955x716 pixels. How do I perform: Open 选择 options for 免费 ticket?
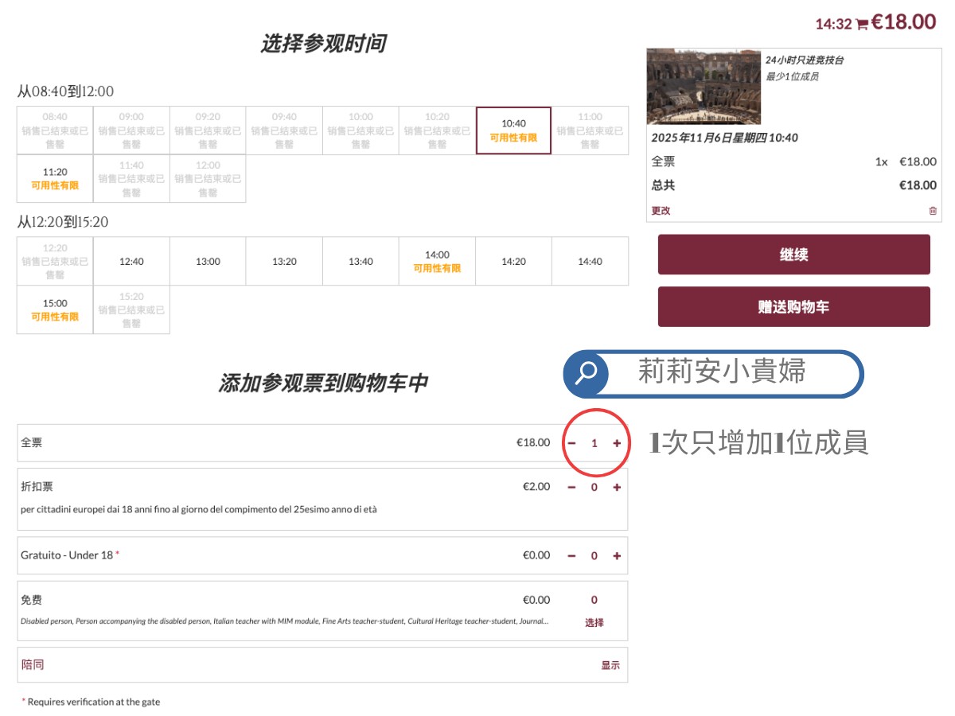pyautogui.click(x=594, y=623)
